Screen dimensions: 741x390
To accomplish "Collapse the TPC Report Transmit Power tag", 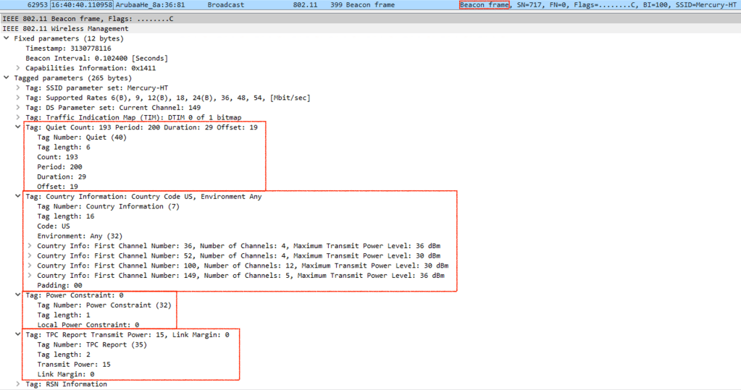I will pyautogui.click(x=18, y=334).
